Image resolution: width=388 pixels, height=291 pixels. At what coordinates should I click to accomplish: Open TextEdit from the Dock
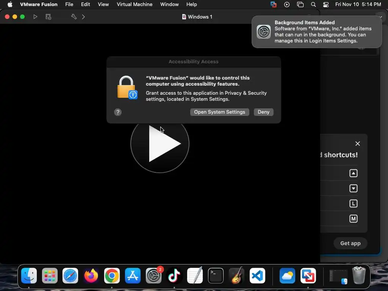[x=195, y=276]
